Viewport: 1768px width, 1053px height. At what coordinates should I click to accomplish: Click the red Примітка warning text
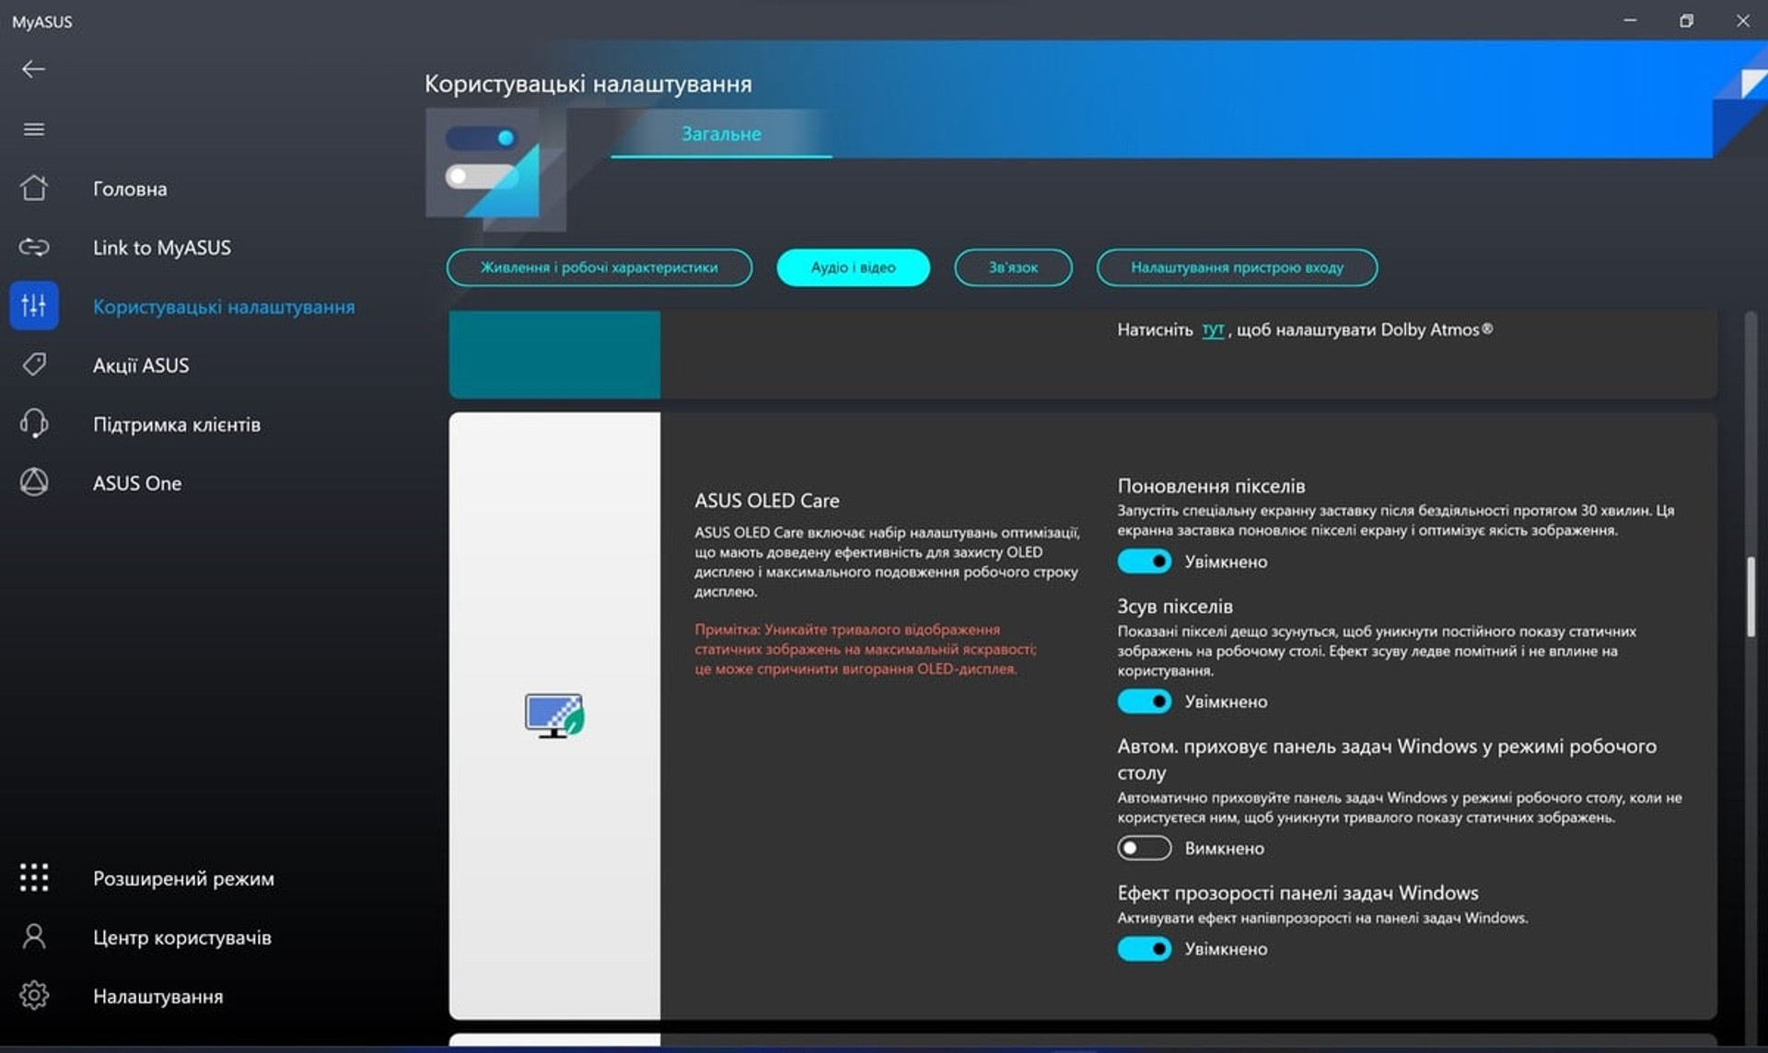[866, 649]
